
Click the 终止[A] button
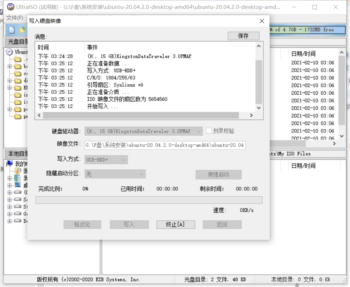176,225
